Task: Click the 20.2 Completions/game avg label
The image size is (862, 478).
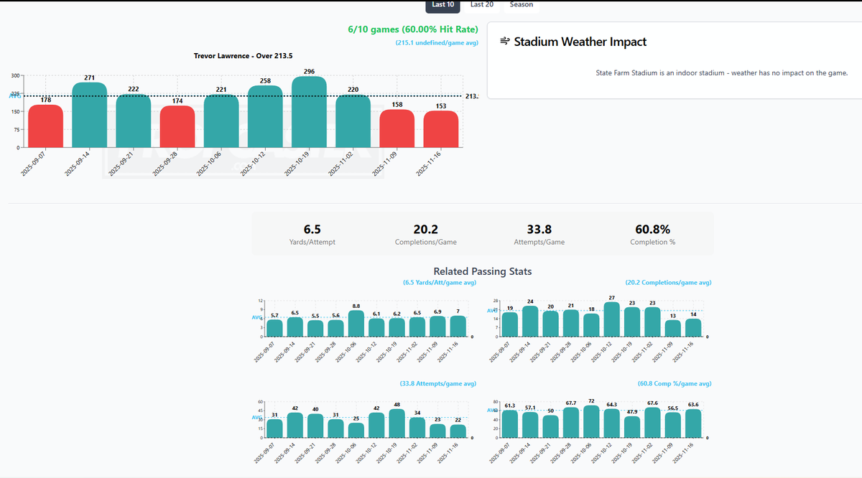Action: click(668, 283)
